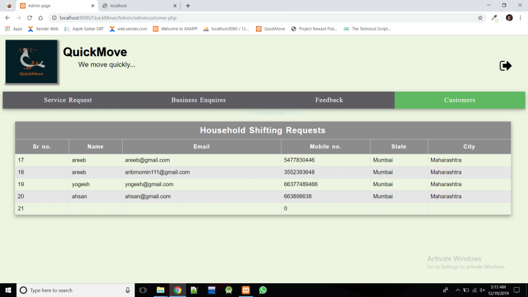Select the Admin page tab
The width and height of the screenshot is (528, 297).
pos(57,6)
